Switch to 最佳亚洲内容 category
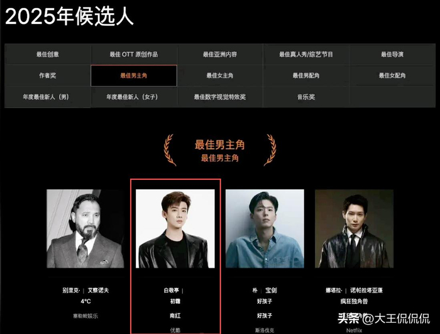The height and width of the screenshot is (334, 440). click(220, 54)
